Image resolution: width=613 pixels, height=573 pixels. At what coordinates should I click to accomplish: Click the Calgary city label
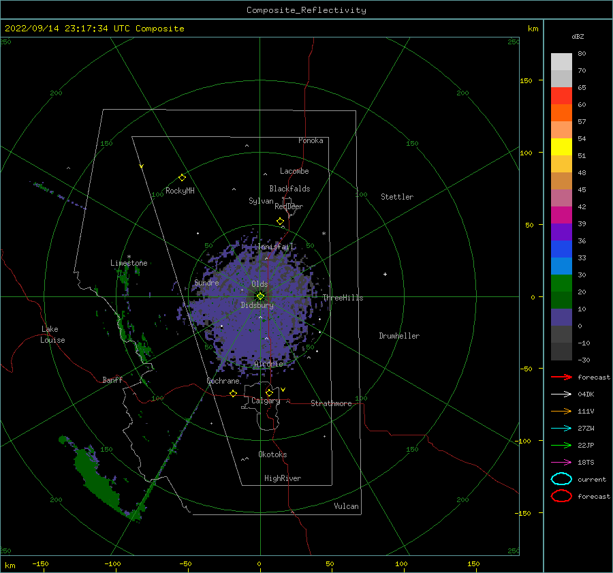click(266, 401)
